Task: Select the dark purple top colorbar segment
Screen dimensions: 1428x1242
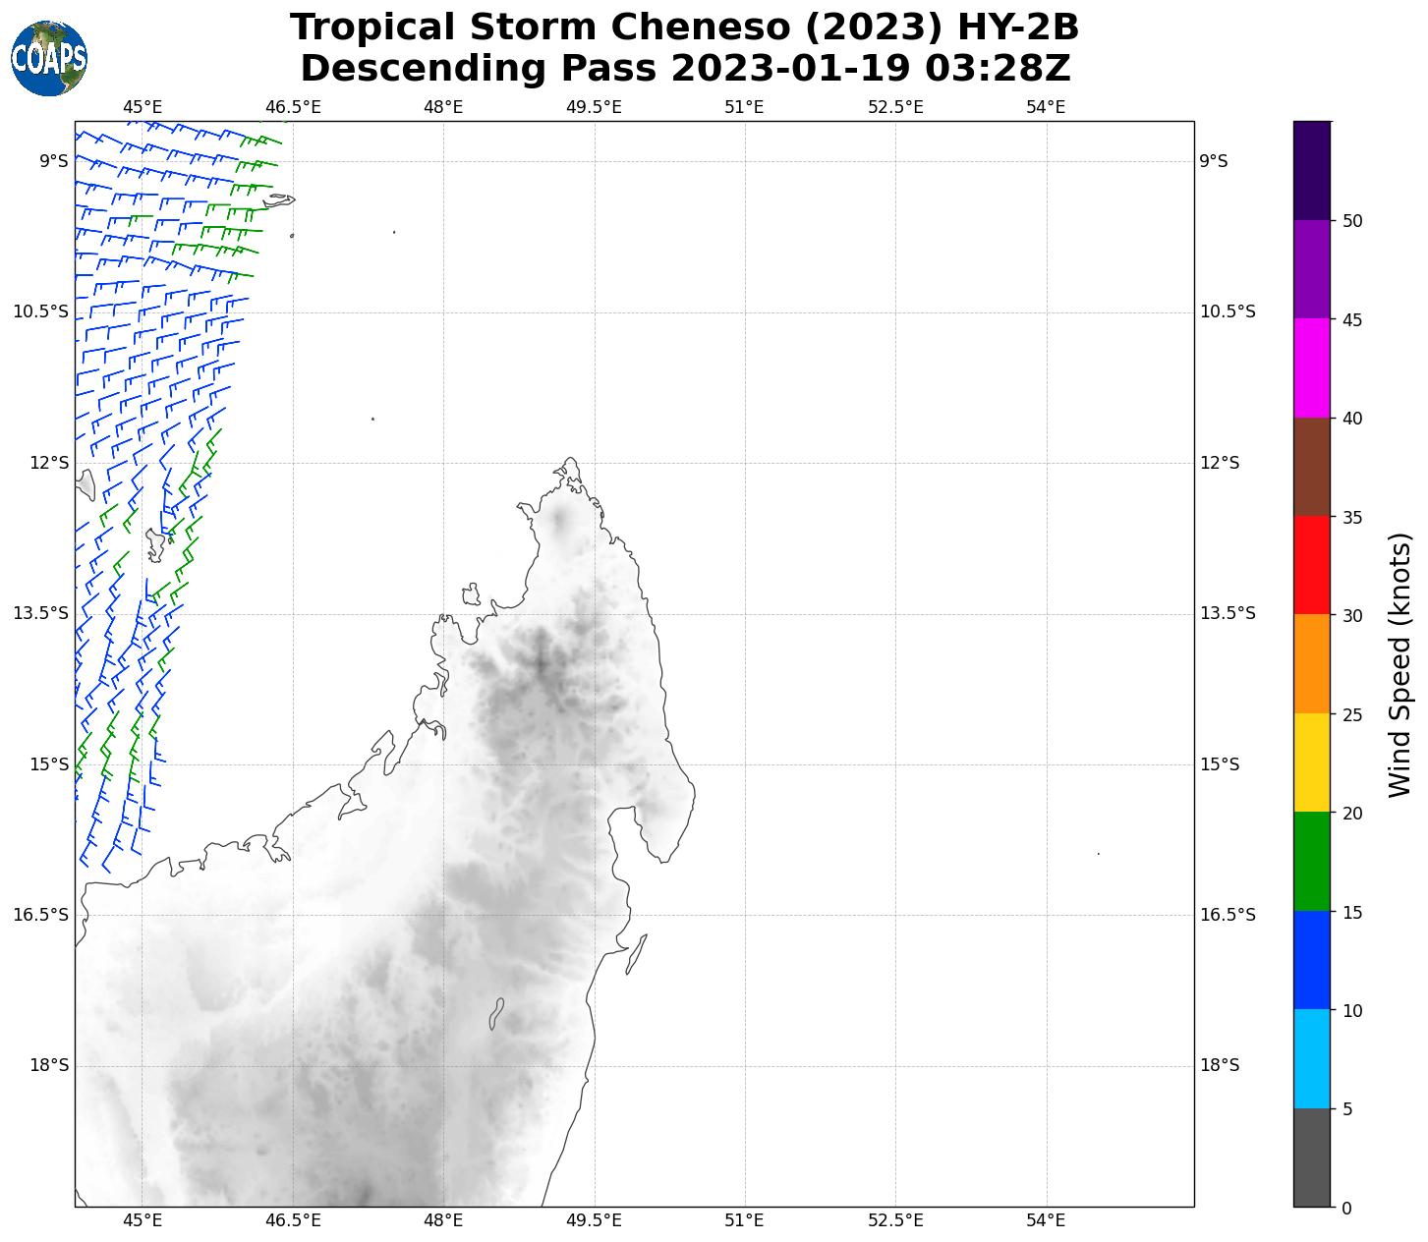Action: (x=1311, y=170)
